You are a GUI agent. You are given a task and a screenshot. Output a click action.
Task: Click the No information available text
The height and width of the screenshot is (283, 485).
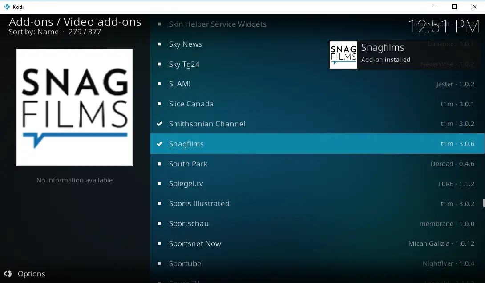(75, 180)
